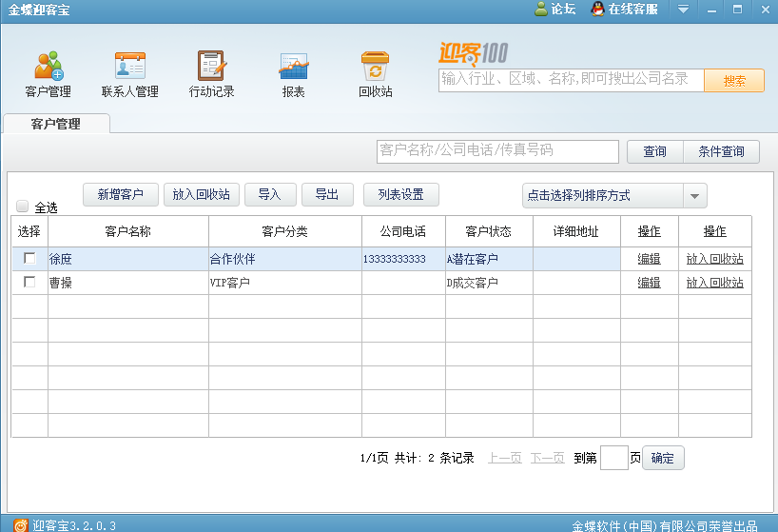778x532 pixels.
Task: Click the 新增客户 button
Action: click(121, 194)
